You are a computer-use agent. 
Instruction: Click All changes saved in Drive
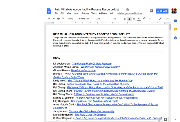pos(130,13)
